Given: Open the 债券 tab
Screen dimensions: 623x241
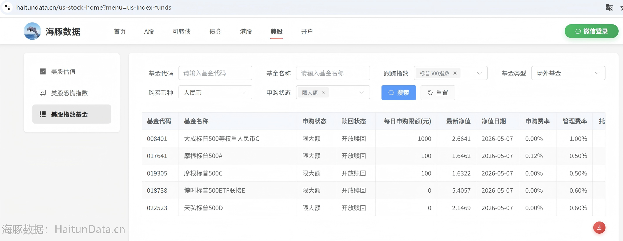Looking at the screenshot, I should click(215, 31).
